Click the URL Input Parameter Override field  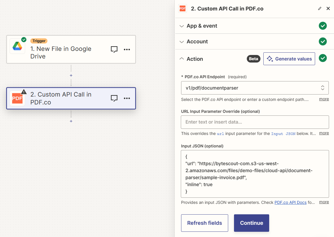coord(255,122)
